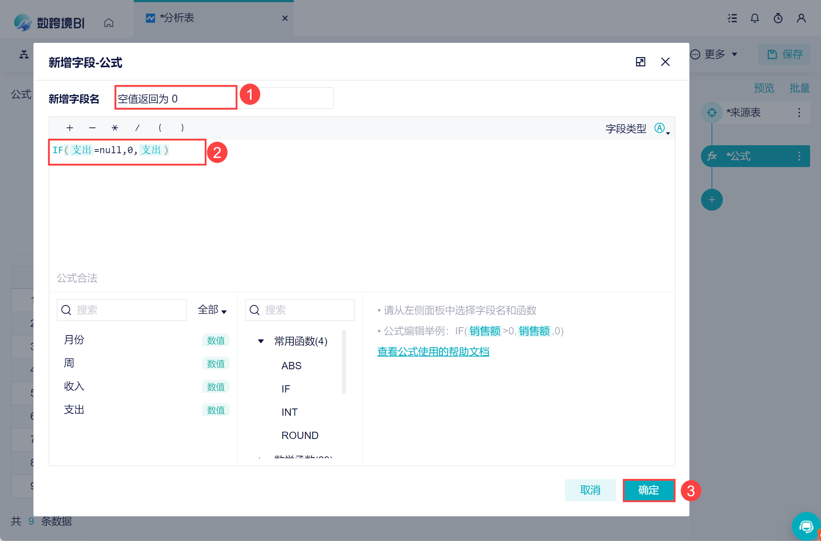821x541 pixels.
Task: Select the 支出 field in list
Action: 74,410
